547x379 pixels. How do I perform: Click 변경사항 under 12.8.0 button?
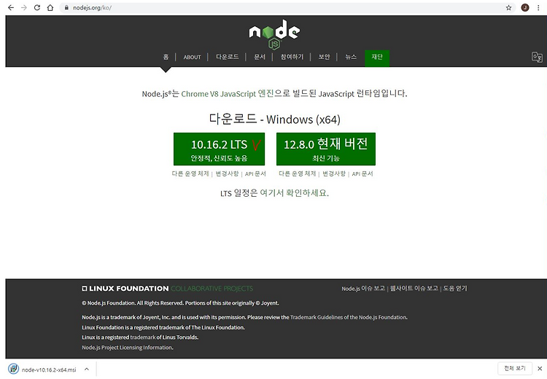(x=334, y=173)
